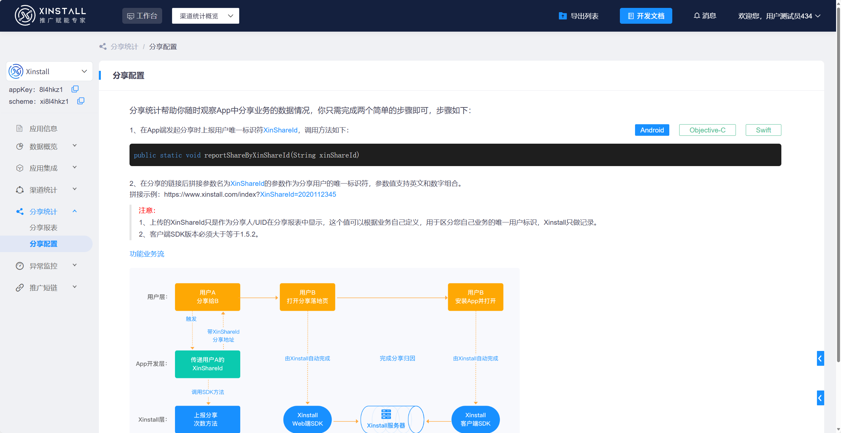
Task: Open the 推广短链 sidebar section
Action: coord(44,287)
